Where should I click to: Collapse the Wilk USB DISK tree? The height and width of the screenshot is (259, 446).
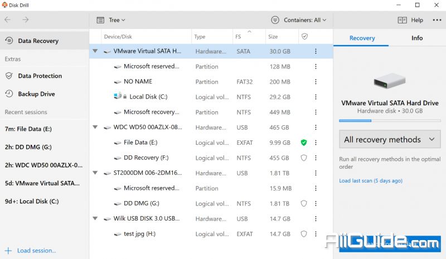(95, 218)
